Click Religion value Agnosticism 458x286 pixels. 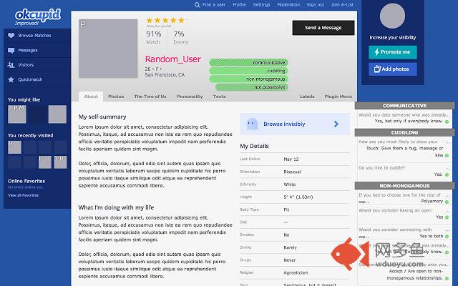[296, 273]
